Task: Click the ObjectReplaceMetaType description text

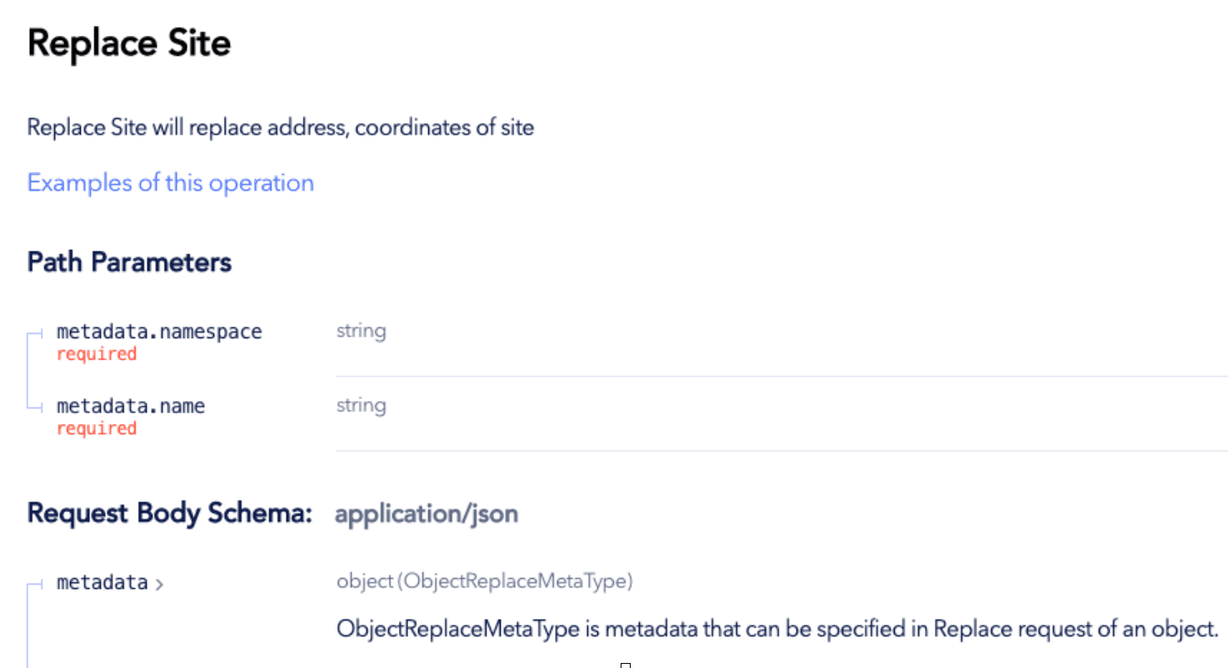Action: [777, 629]
